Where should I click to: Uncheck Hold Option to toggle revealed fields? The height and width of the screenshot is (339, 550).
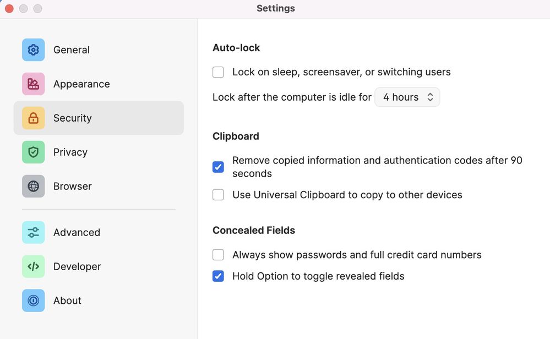pyautogui.click(x=219, y=276)
